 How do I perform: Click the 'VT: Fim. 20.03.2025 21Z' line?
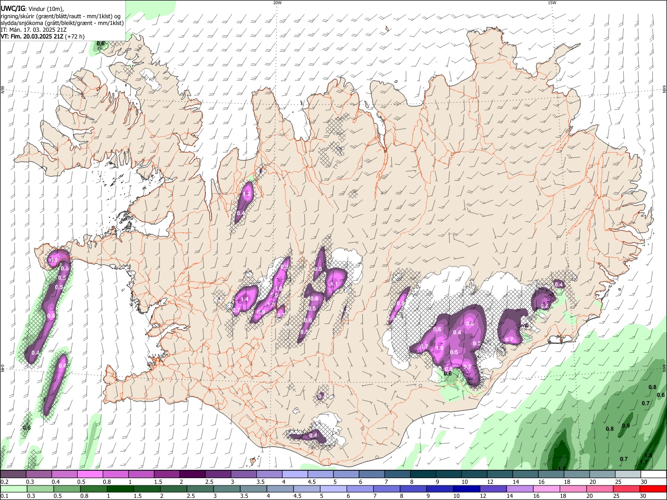click(31, 36)
